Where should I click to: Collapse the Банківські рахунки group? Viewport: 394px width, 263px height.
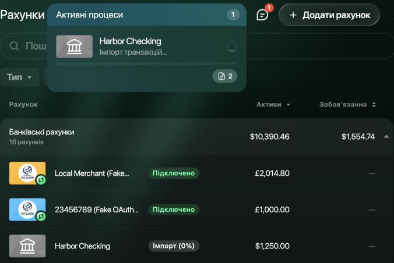point(386,137)
